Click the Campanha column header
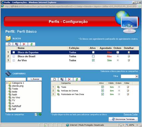 pyautogui.click(x=66, y=83)
